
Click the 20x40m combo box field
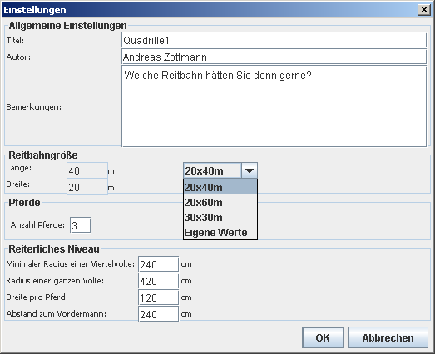pyautogui.click(x=212, y=170)
